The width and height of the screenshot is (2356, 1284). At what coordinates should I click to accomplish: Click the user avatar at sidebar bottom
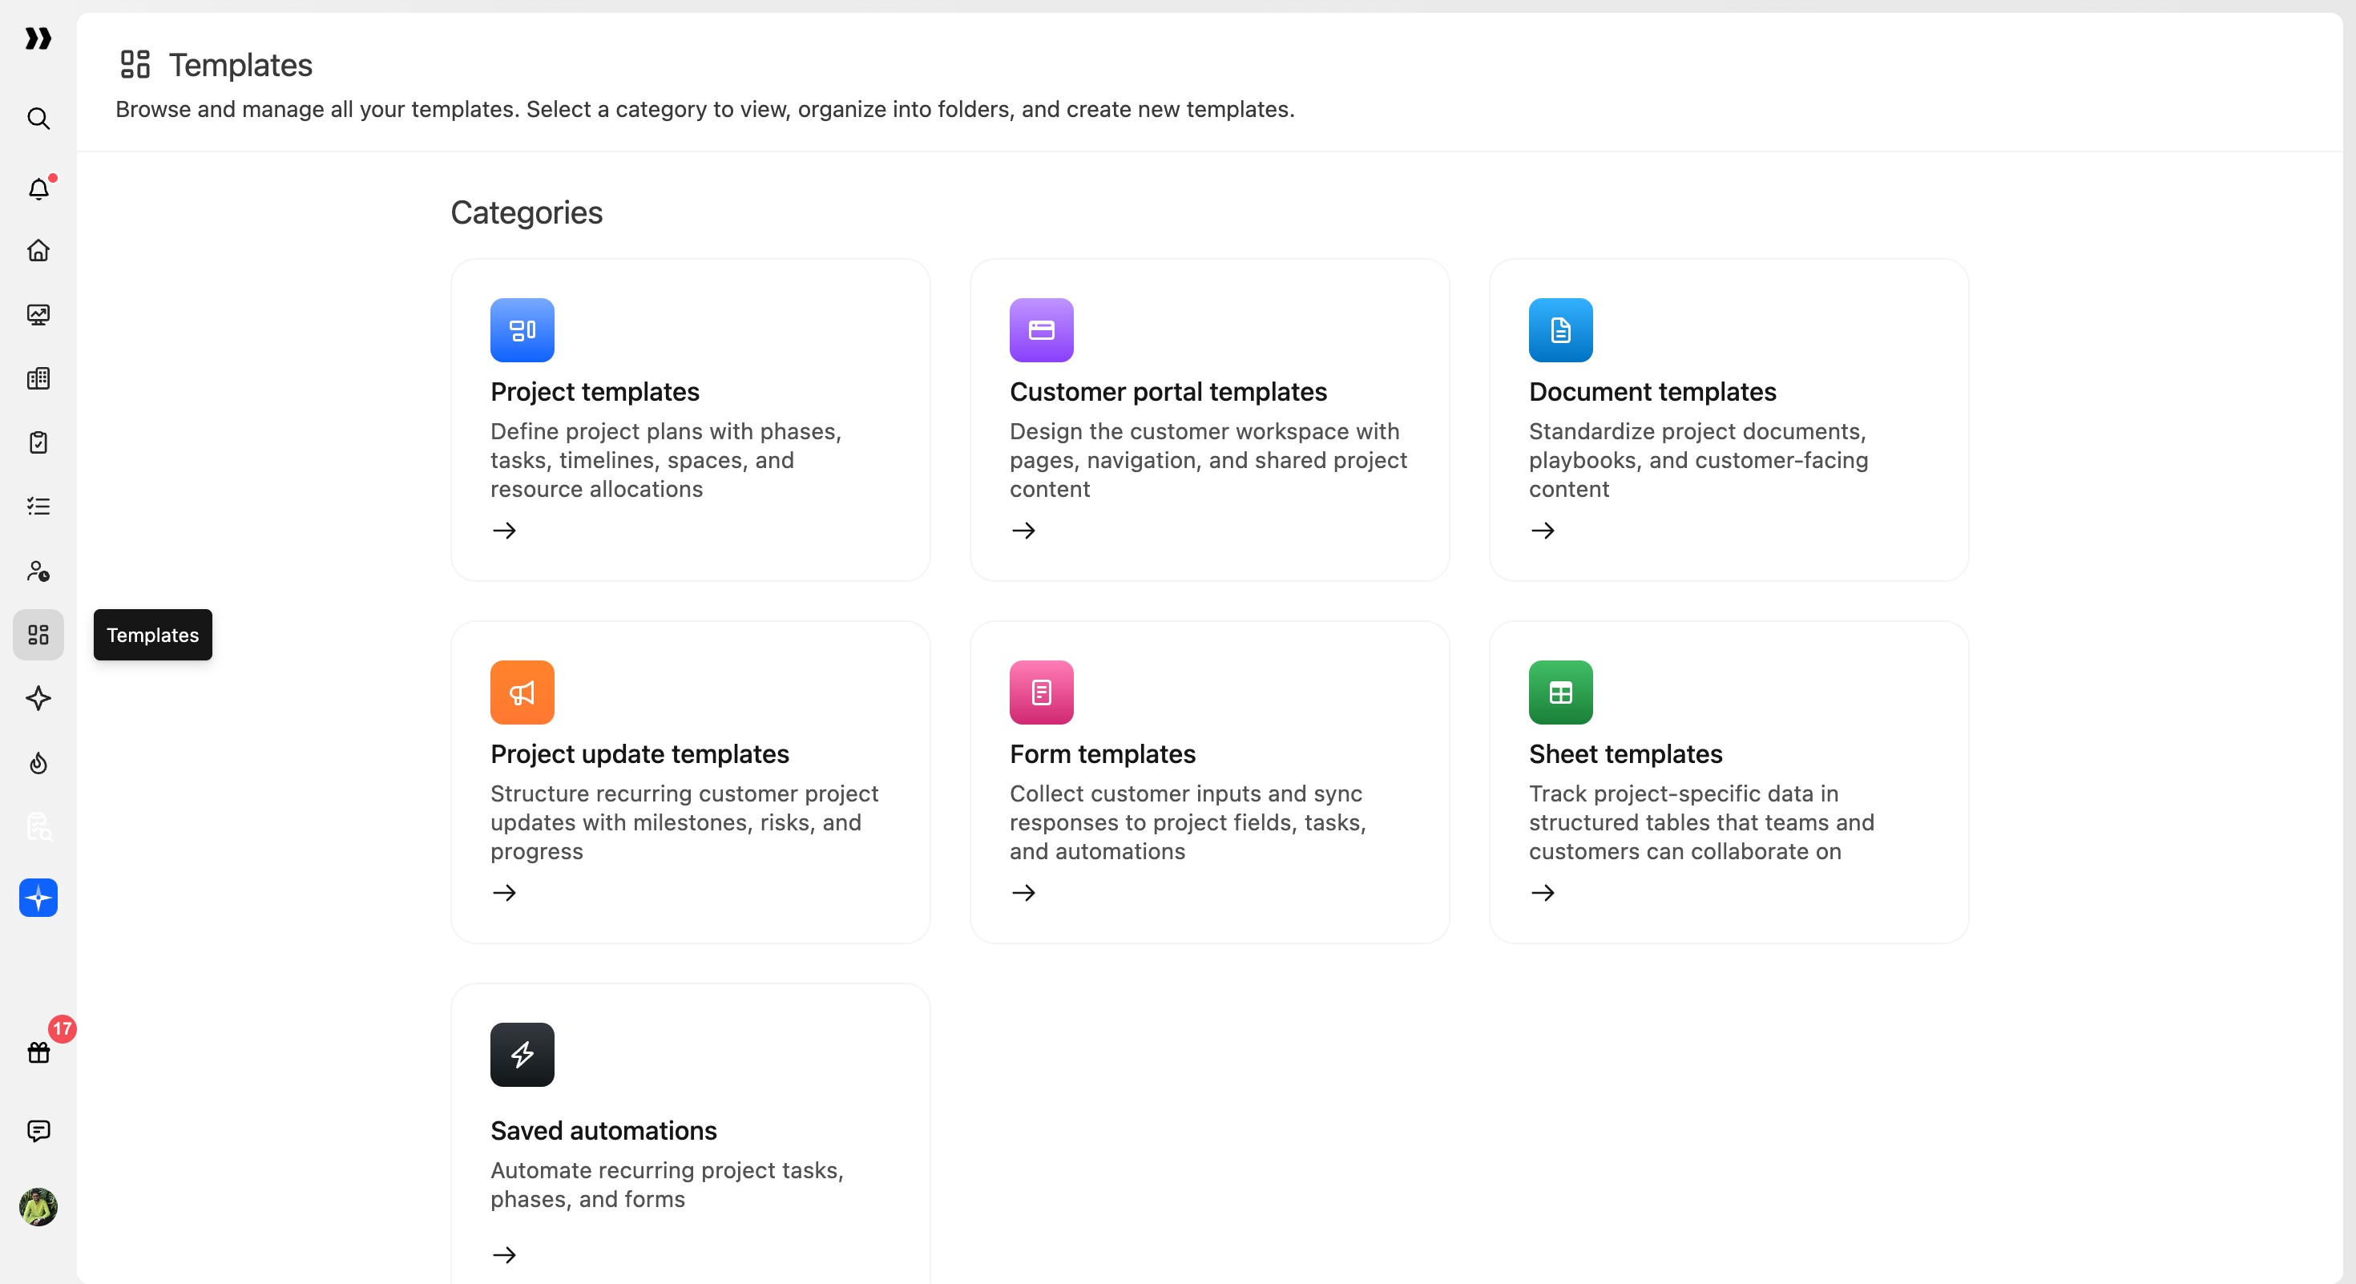coord(38,1207)
